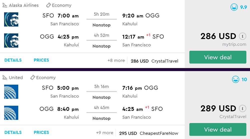Click the Alaska Airlines logo on return flight

tap(11, 41)
